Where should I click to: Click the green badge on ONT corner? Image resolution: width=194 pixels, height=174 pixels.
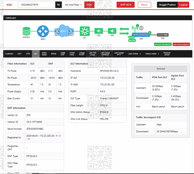(x=150, y=32)
